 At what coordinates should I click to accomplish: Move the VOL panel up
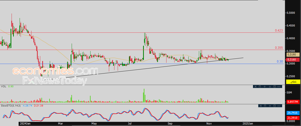coord(265,86)
